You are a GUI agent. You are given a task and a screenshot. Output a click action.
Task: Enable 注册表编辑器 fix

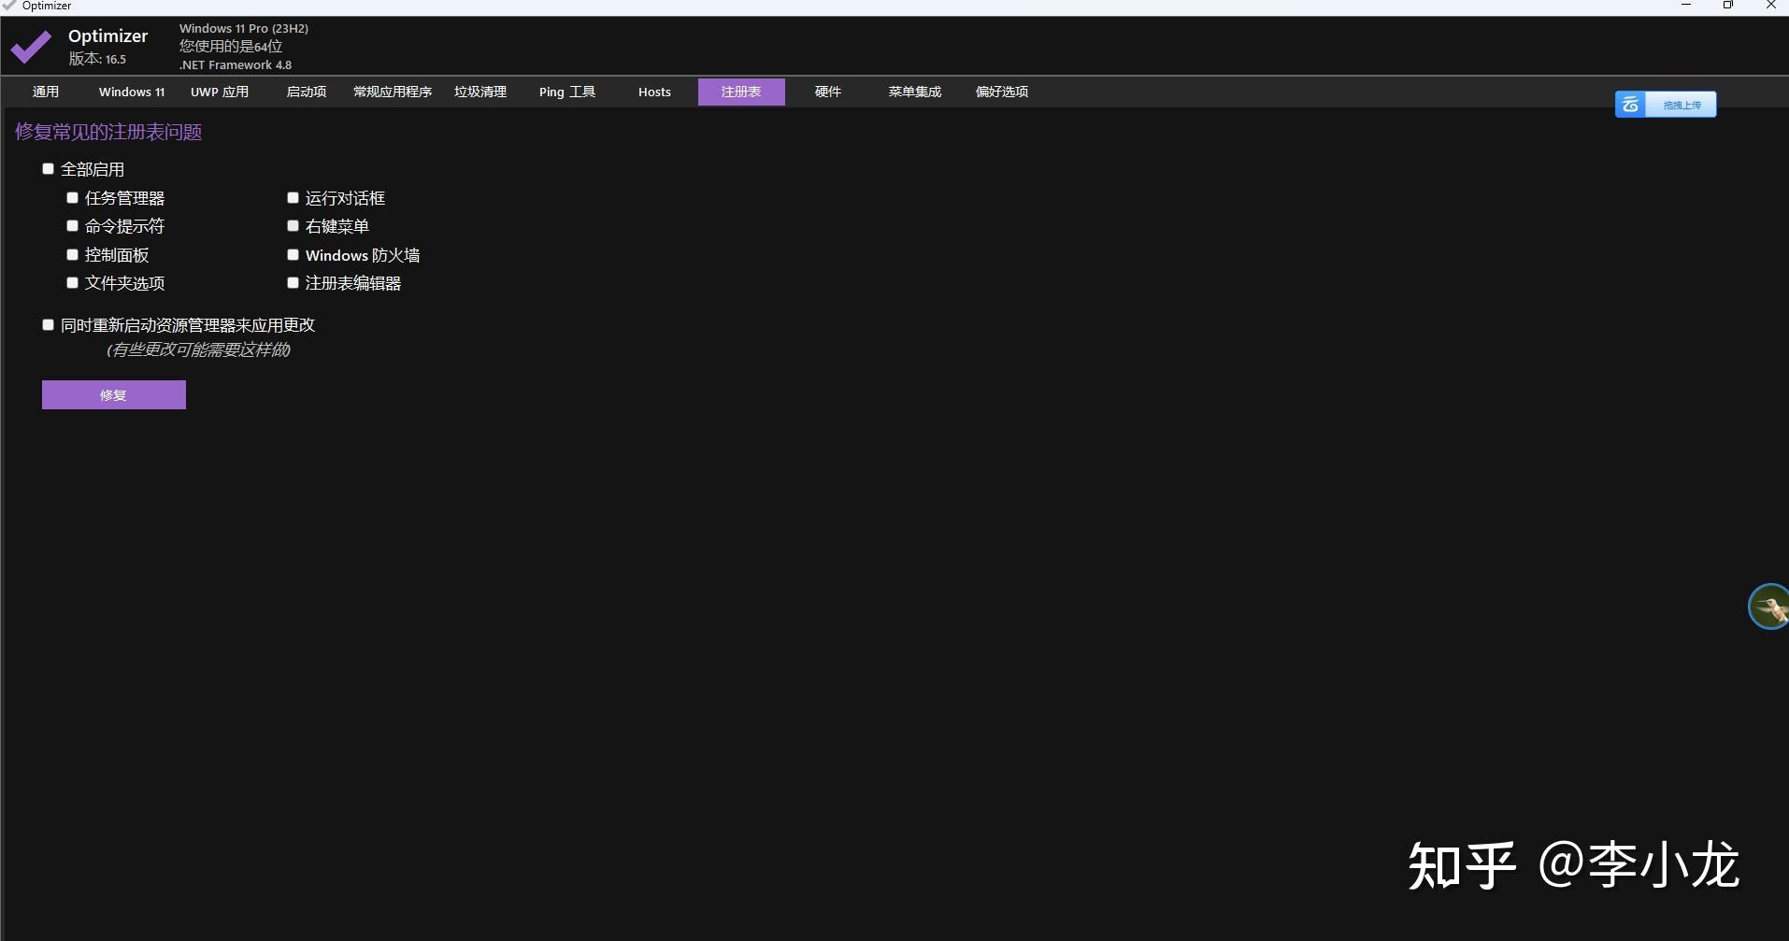point(293,282)
